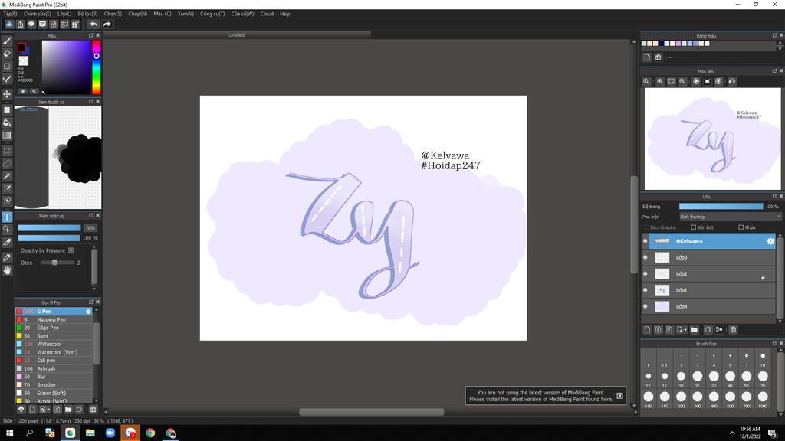Select the Watercolor (Wet) brush
The width and height of the screenshot is (785, 441).
54,352
